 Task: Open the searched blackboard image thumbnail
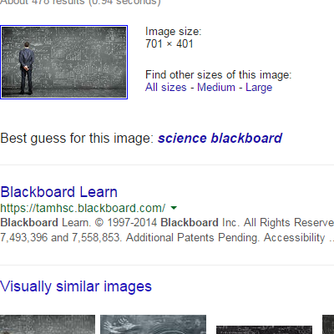63,62
